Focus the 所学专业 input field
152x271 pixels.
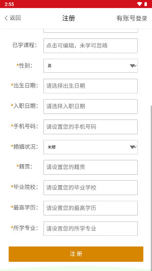coord(91,229)
